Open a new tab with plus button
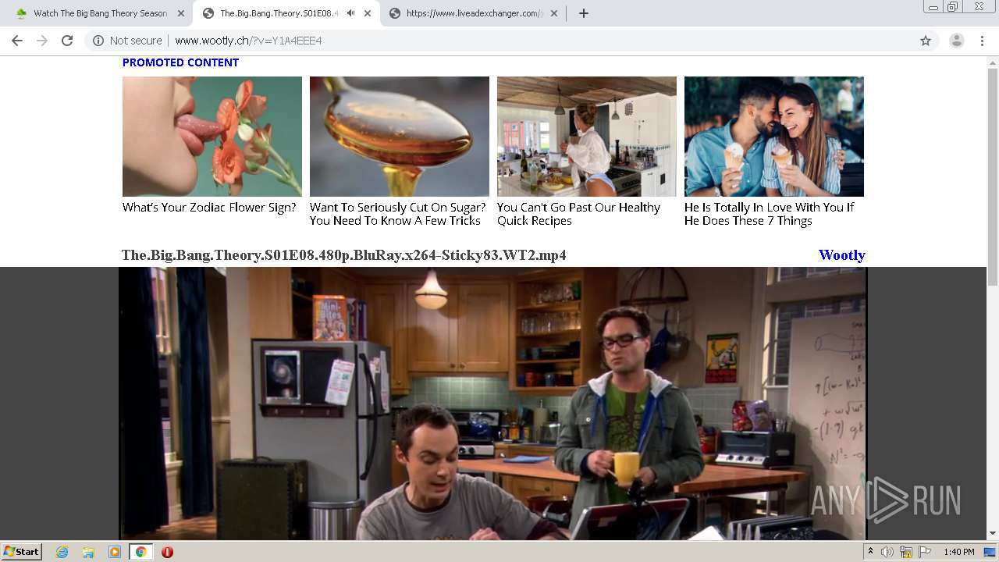 [x=584, y=13]
